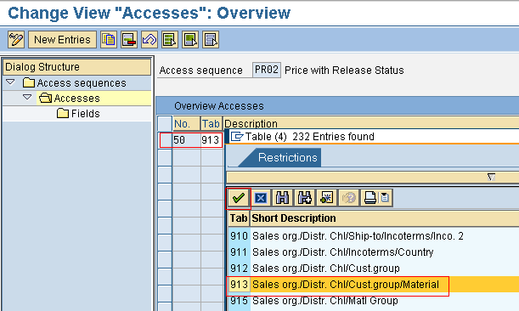Confirm selection with the green checkmark
The height and width of the screenshot is (311, 519).
pos(239,198)
